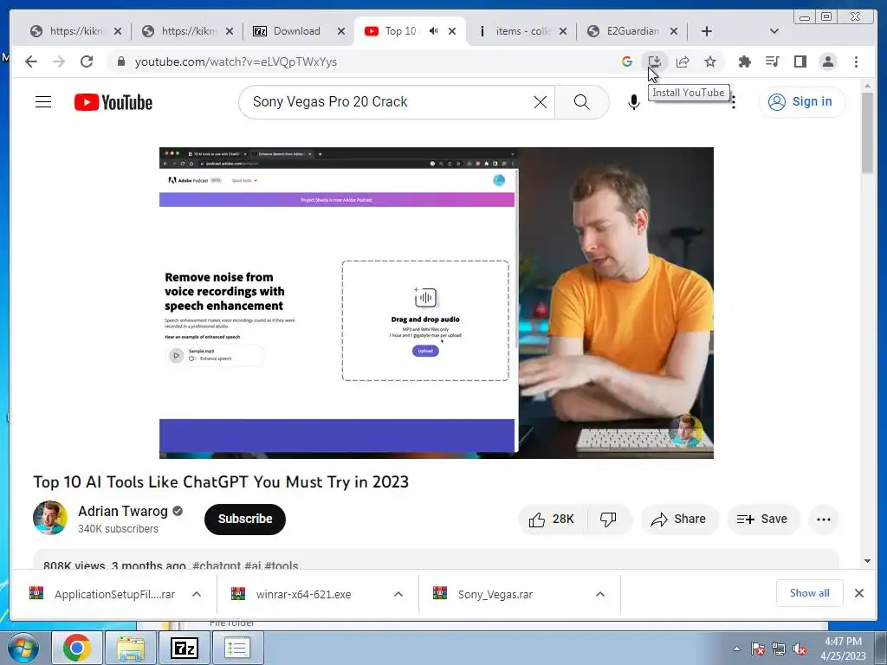Open the share this page icon
Image resolution: width=887 pixels, height=665 pixels.
point(683,61)
